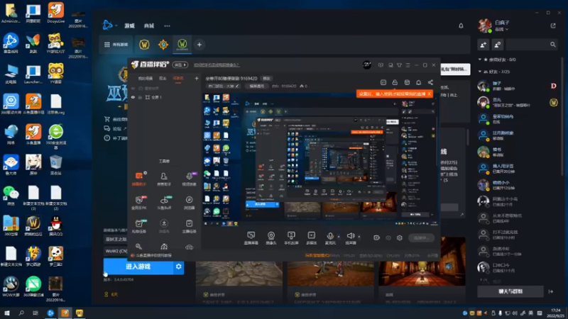Open the WoW2 (CN) region dropdown
This screenshot has height=319, width=568.
(116, 251)
